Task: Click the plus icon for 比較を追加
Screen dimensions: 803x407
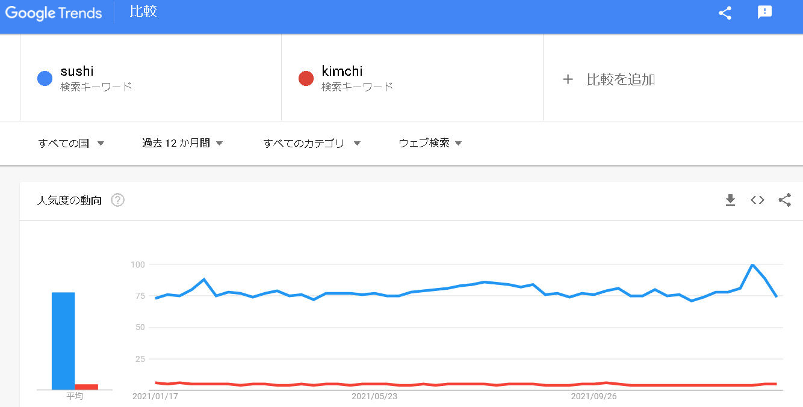Action: coord(568,79)
